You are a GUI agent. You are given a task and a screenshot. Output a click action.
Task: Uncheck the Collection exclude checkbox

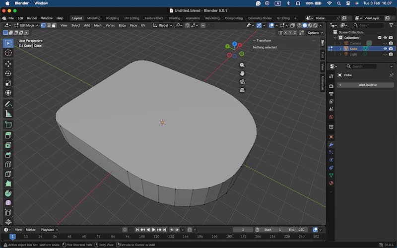380,38
